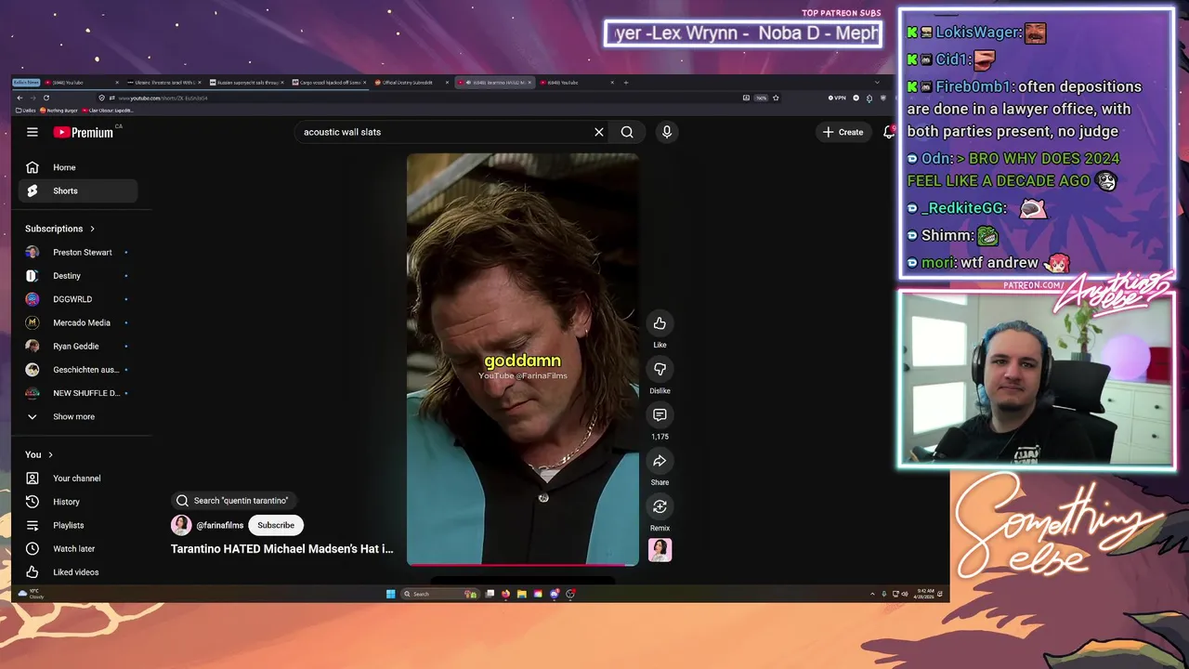Open Ryan Geddie subscription channel
The image size is (1189, 669).
coord(78,346)
